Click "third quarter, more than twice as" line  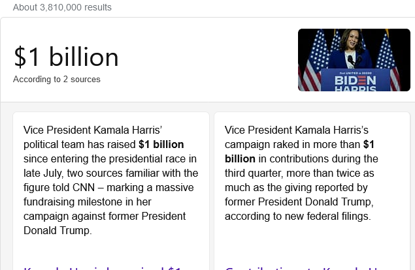299,173
